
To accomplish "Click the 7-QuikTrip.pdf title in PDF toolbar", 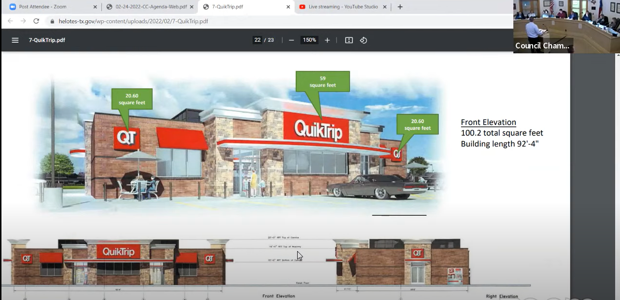I will click(x=47, y=40).
